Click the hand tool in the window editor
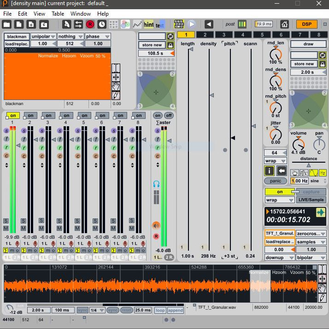The width and height of the screenshot is (329, 329). [116, 86]
